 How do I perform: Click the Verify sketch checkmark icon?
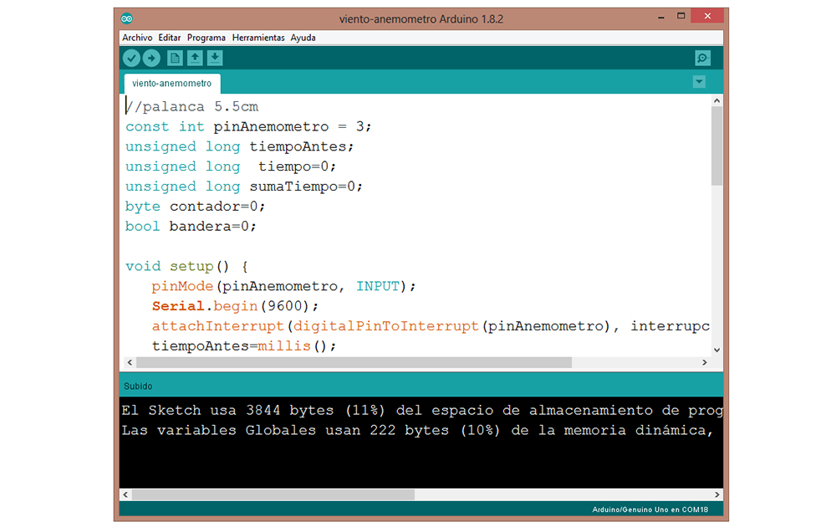[x=131, y=58]
